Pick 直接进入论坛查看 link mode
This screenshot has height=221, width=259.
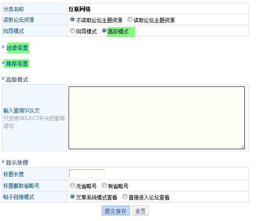click(125, 197)
